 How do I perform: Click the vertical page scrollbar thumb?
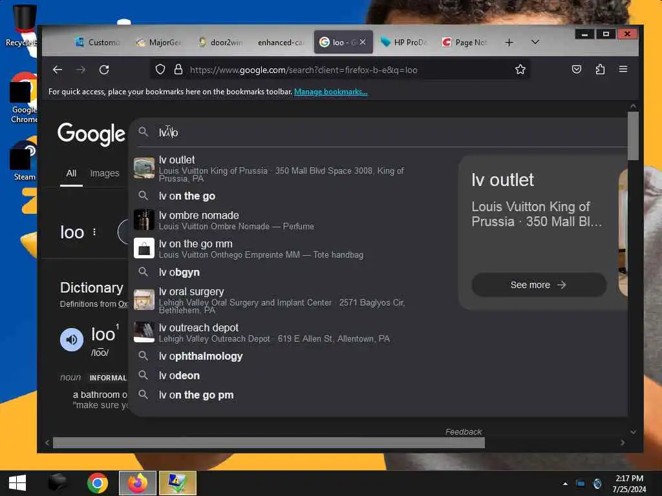633,136
